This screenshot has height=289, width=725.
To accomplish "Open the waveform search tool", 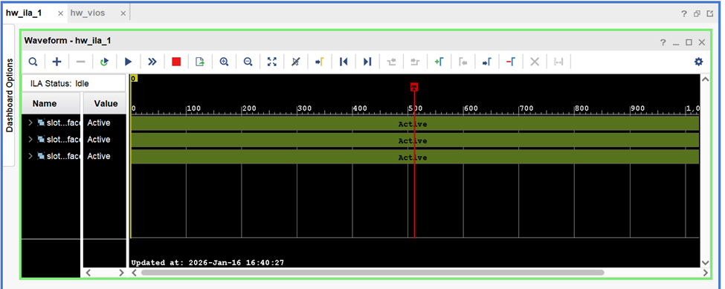I will pyautogui.click(x=33, y=62).
